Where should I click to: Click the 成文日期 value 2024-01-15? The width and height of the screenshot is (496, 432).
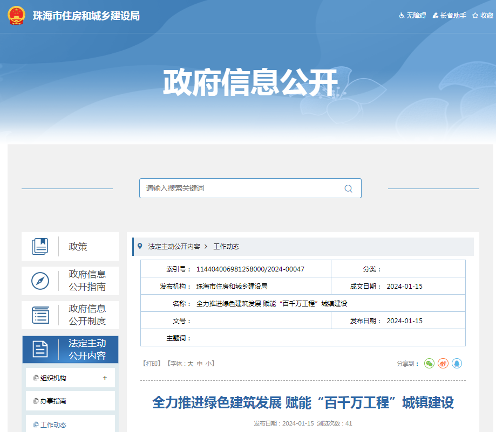point(405,286)
